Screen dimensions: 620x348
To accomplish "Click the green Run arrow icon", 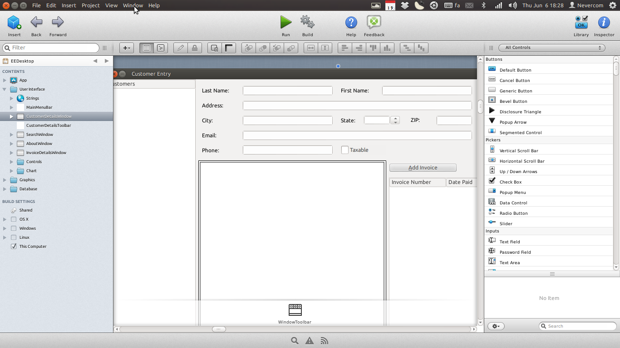I will pos(285,22).
